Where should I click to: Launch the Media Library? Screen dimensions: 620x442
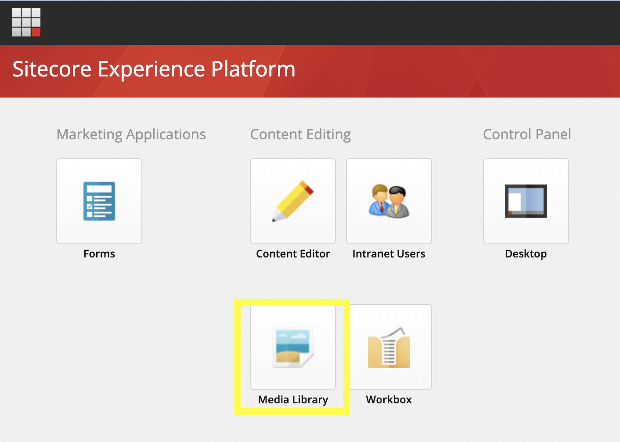click(x=293, y=347)
